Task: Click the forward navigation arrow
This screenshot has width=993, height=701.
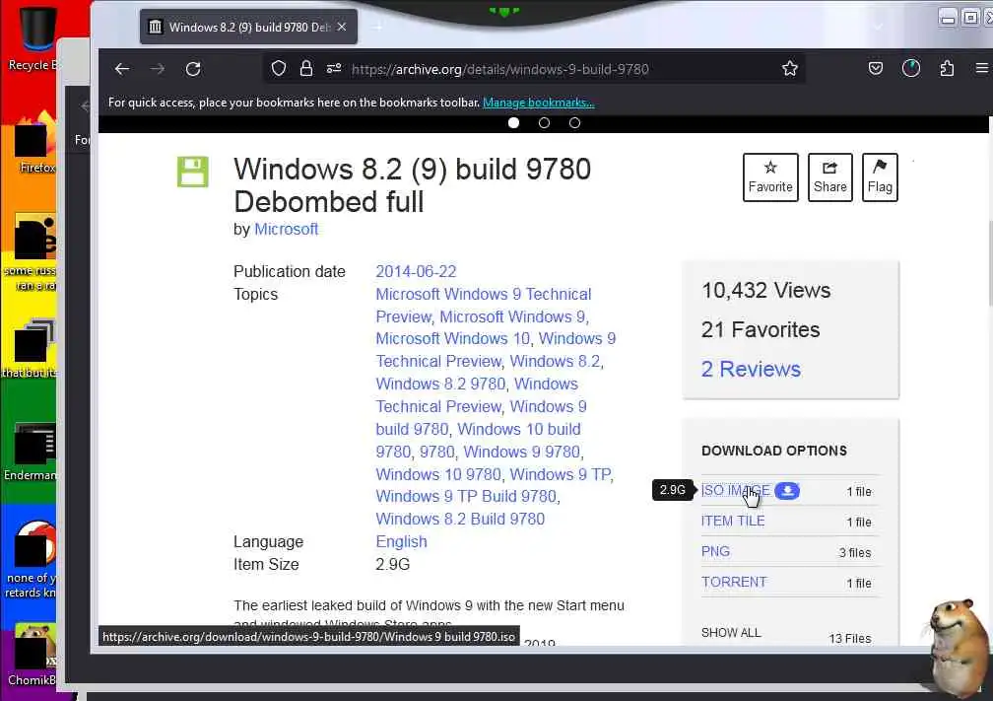Action: (157, 69)
